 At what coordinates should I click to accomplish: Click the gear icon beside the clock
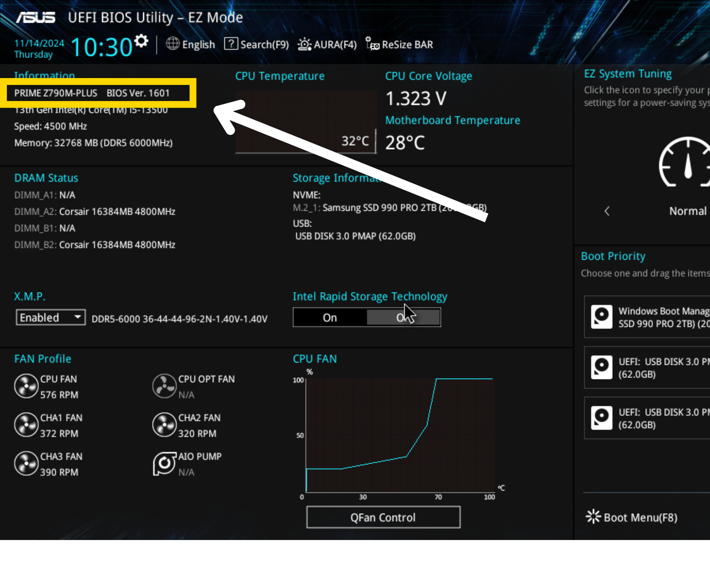141,41
